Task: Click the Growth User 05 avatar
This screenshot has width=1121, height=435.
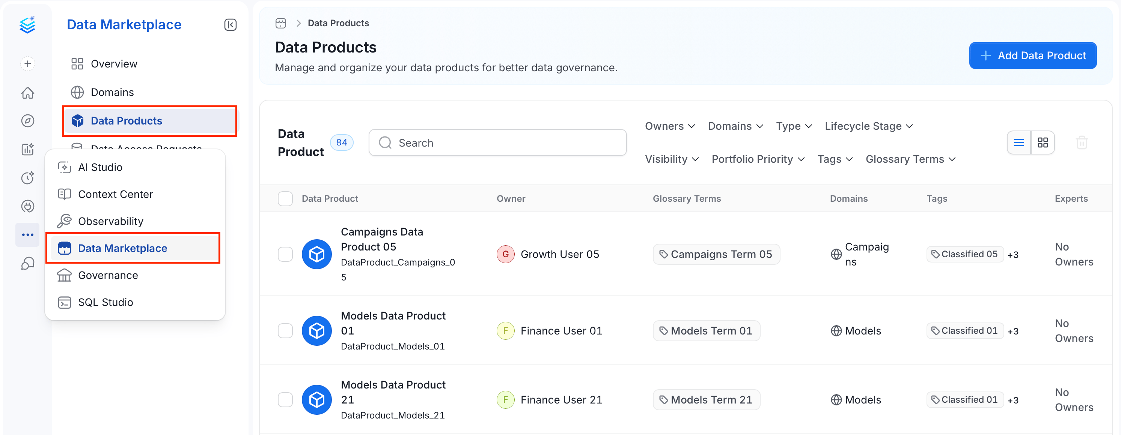Action: click(506, 254)
